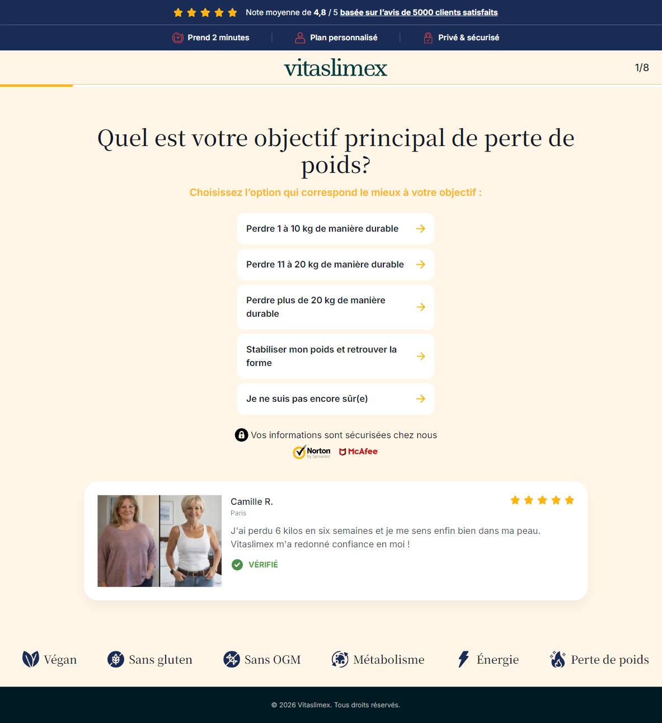Click the yellow quiz progress bar

tap(36, 86)
